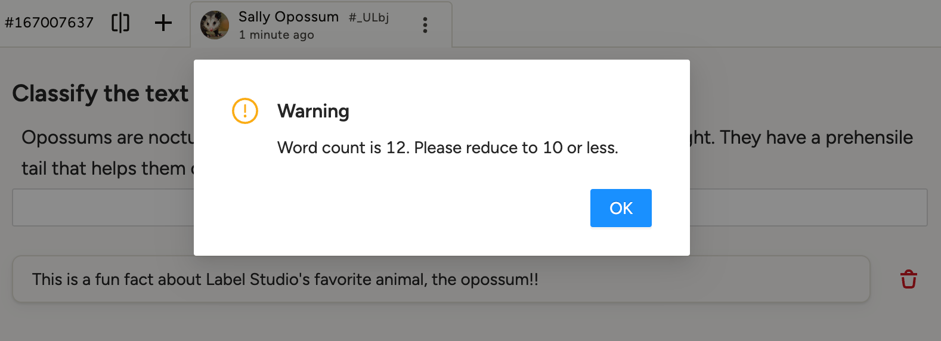Click Sally Opossum's avatar picture

[x=214, y=25]
